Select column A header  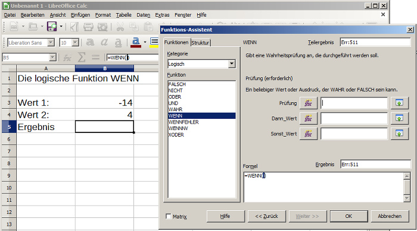(46, 68)
